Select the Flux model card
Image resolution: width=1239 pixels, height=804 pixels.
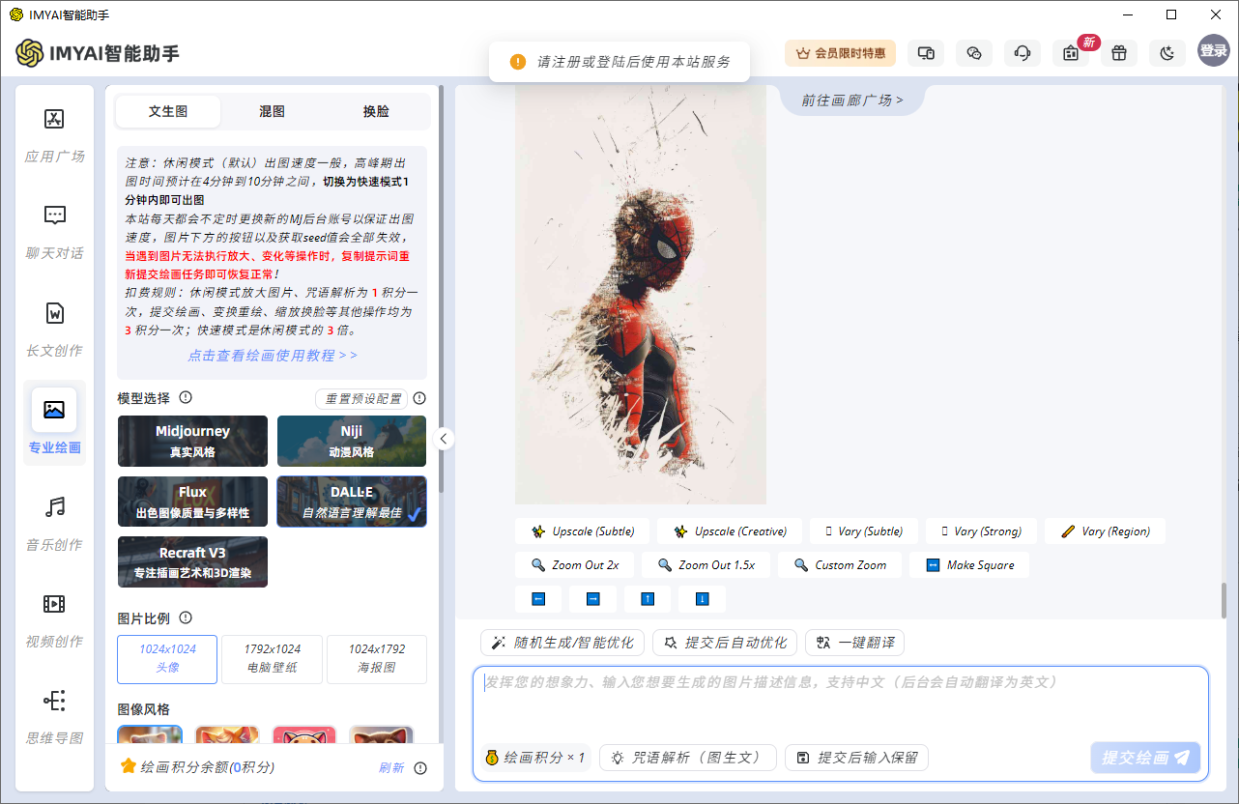pos(192,502)
